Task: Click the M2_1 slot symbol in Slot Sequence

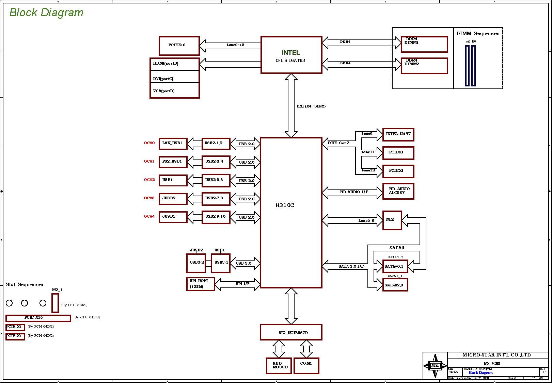Action: pyautogui.click(x=55, y=303)
